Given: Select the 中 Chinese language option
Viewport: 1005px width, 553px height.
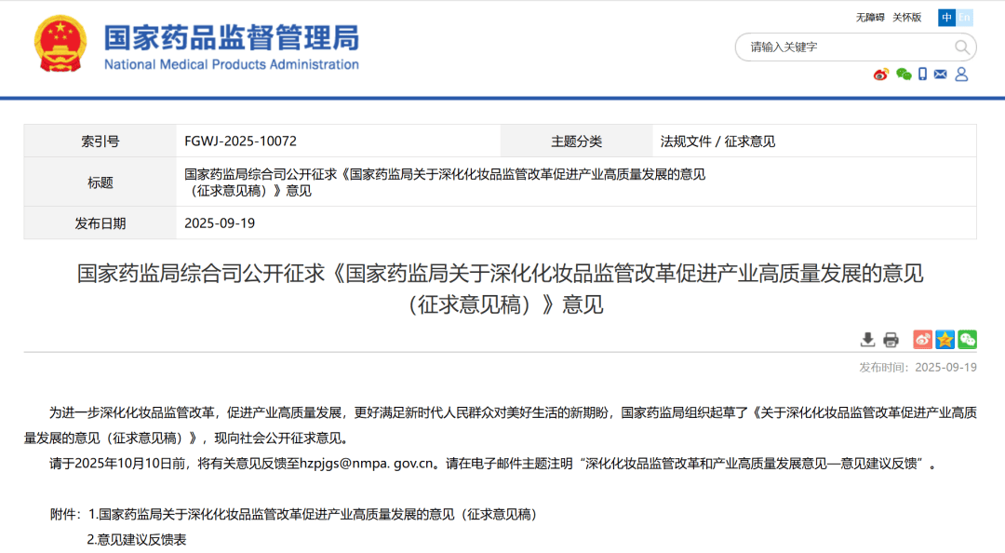Looking at the screenshot, I should 946,18.
